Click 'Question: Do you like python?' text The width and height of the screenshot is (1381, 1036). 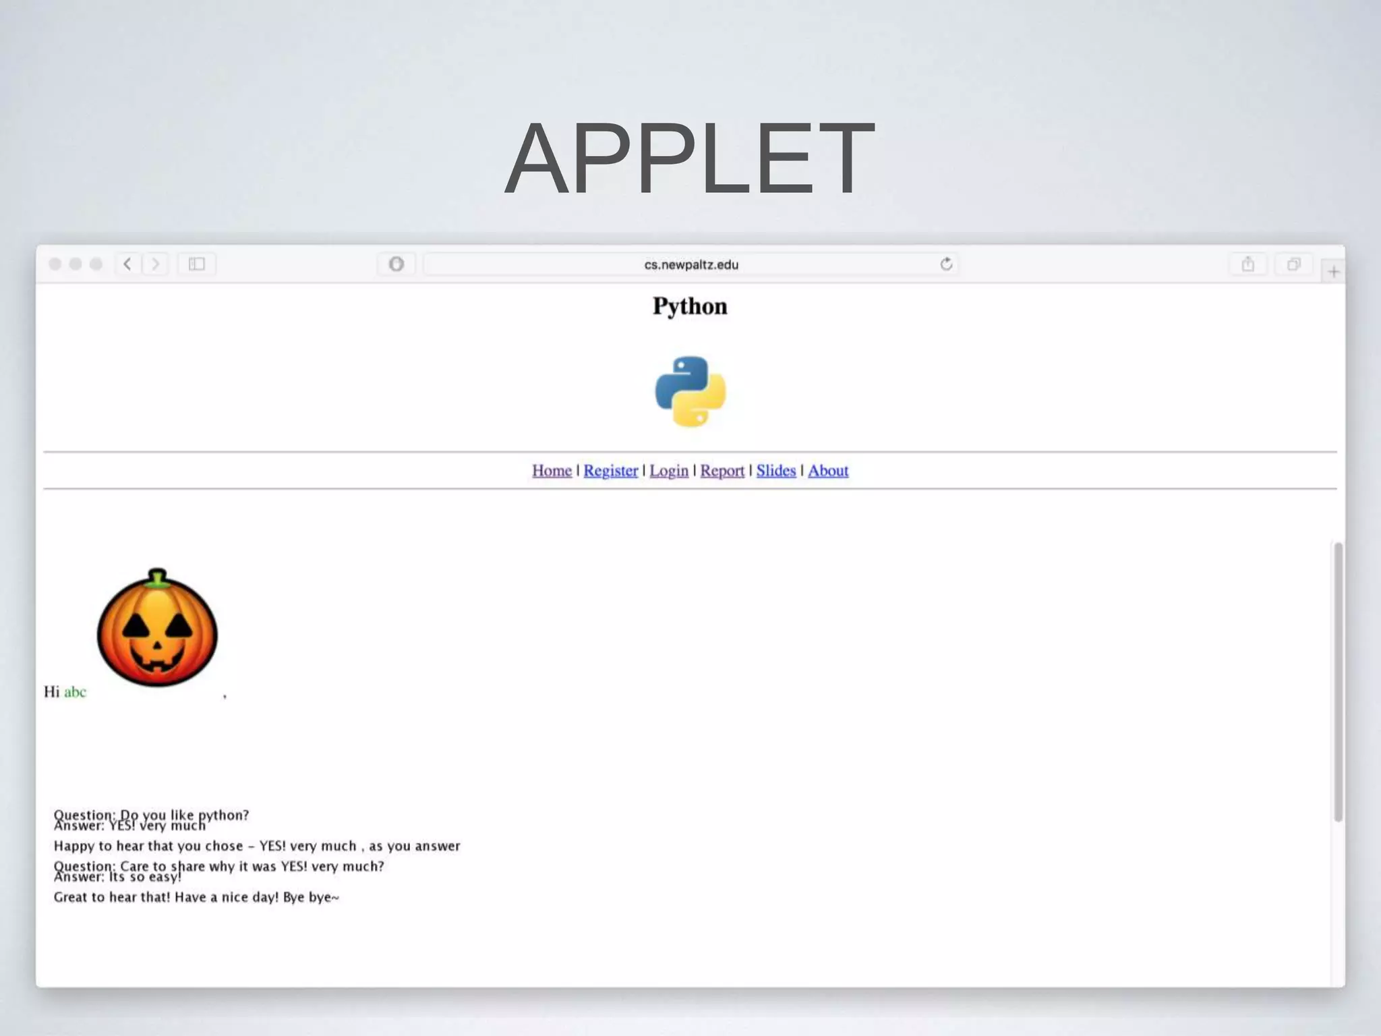(x=151, y=815)
